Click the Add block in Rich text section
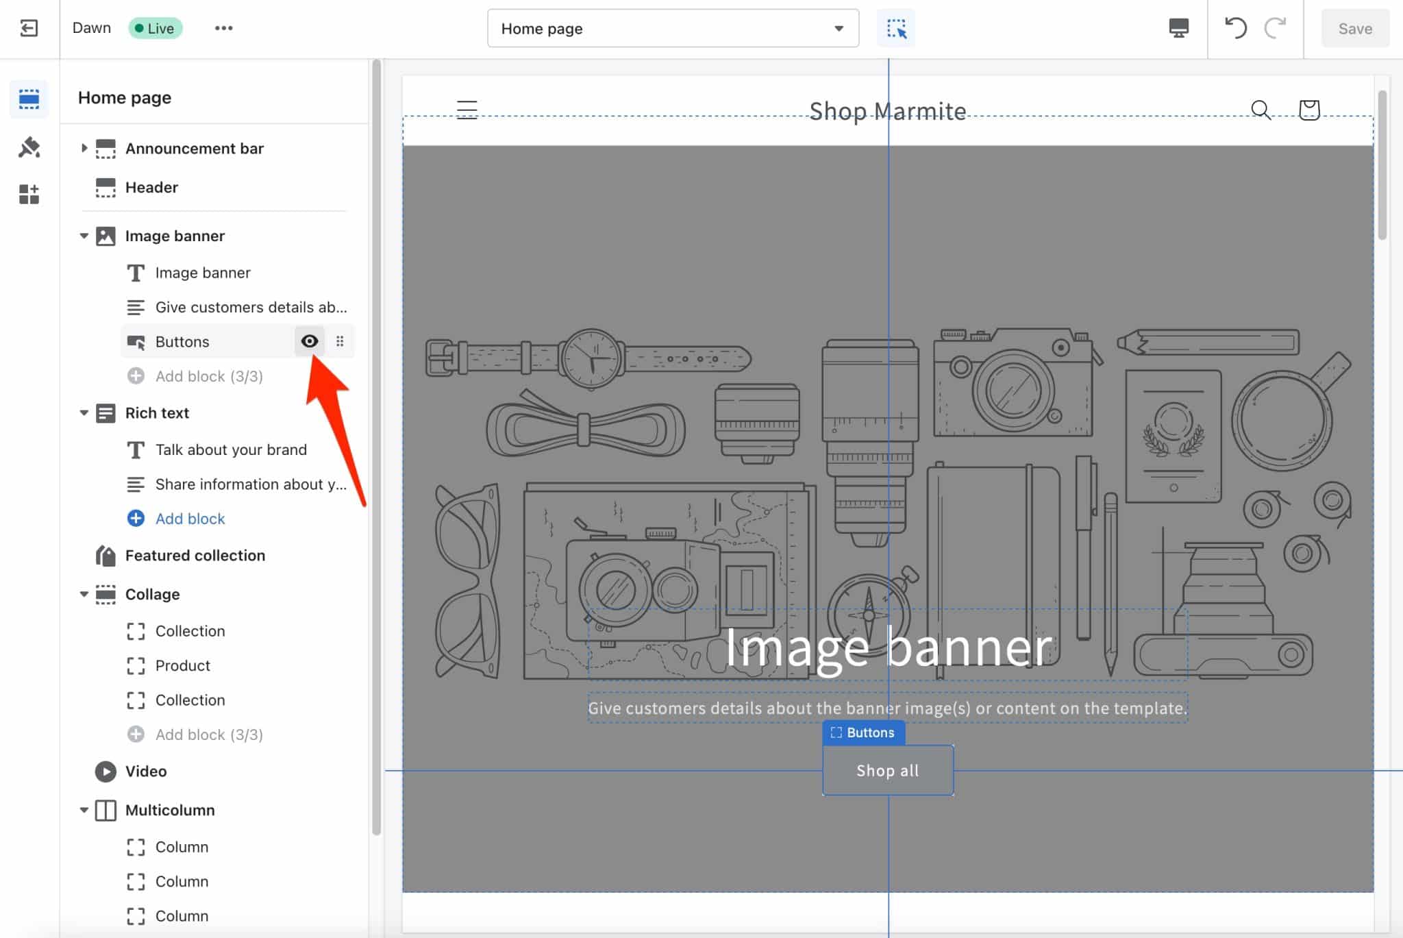The width and height of the screenshot is (1403, 938). pyautogui.click(x=189, y=518)
